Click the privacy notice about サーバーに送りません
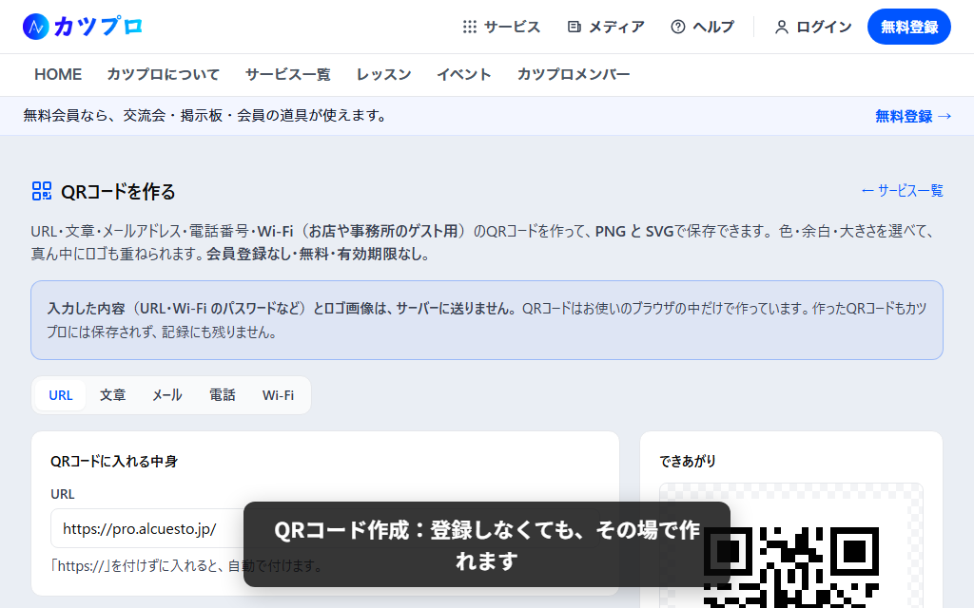974x608 pixels. click(x=487, y=320)
